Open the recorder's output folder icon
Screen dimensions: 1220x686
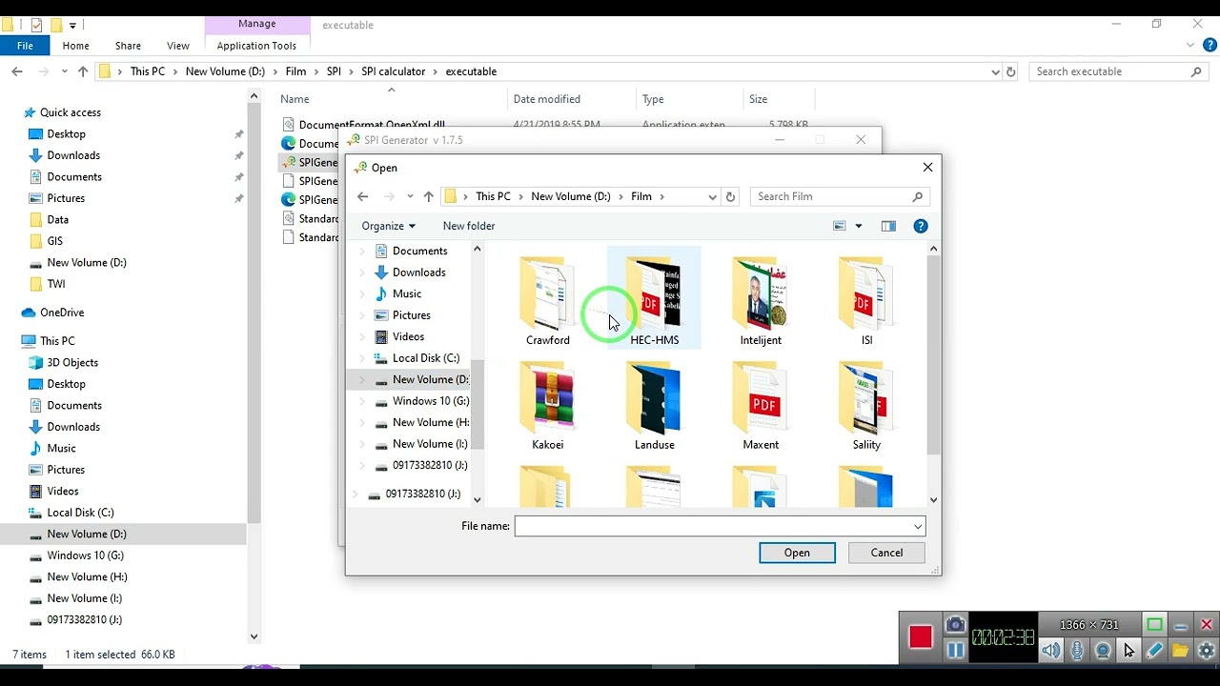pos(1180,651)
